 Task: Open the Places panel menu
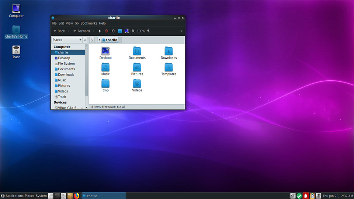[29, 196]
